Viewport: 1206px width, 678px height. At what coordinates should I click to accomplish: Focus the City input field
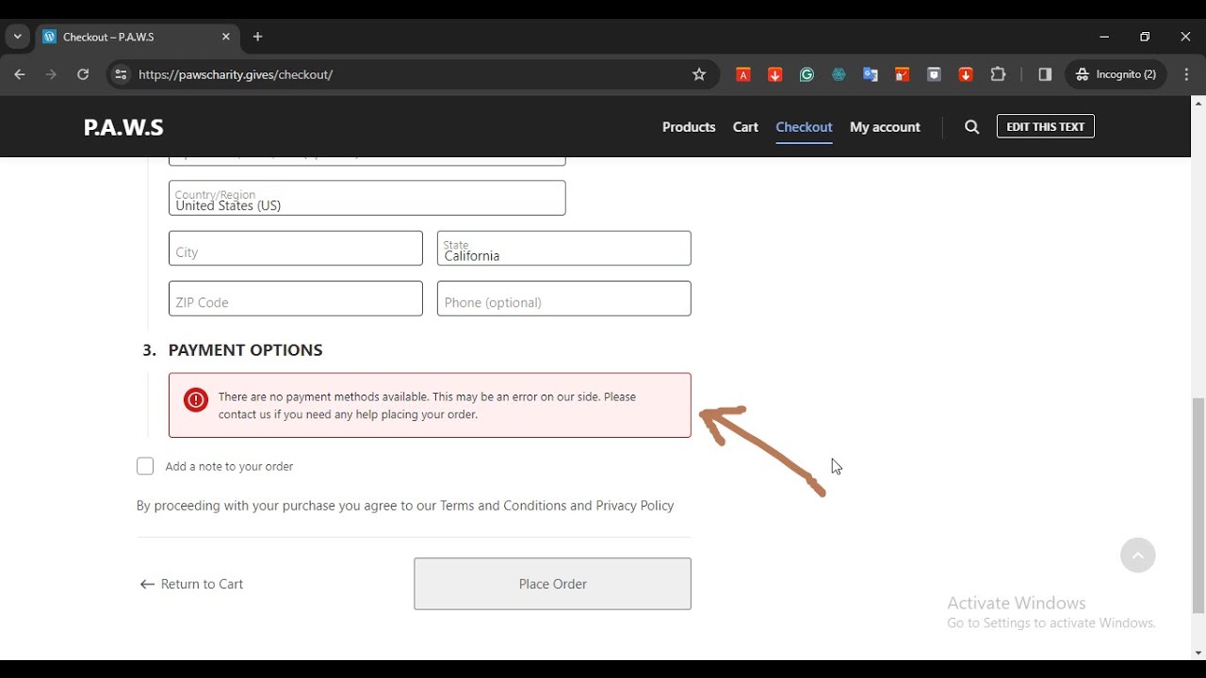tap(296, 249)
